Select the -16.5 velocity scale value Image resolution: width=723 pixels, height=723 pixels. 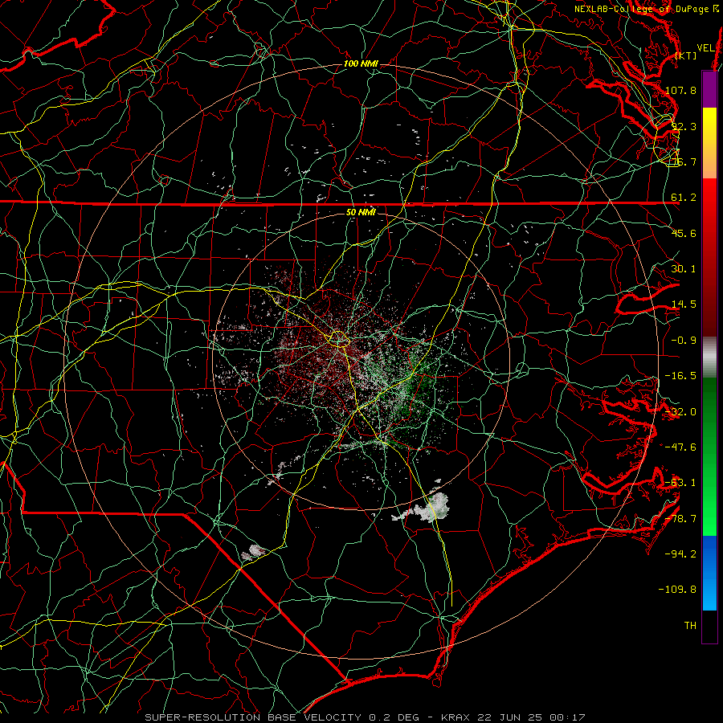[680, 376]
